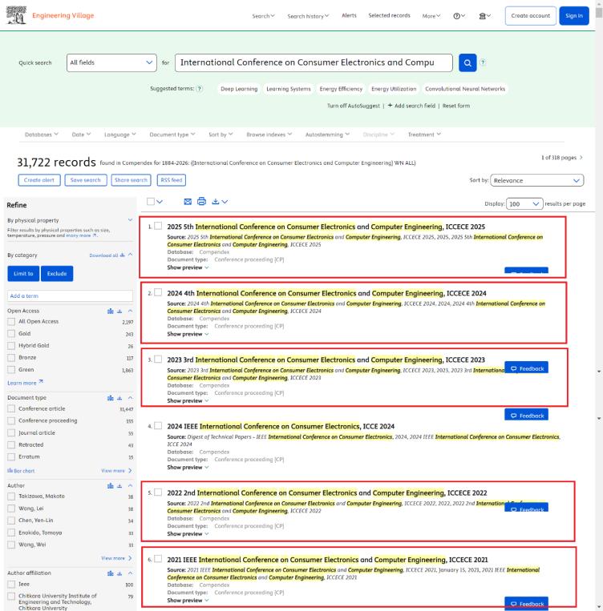603x611 pixels.
Task: Click in the Add a term field
Action: pyautogui.click(x=70, y=296)
